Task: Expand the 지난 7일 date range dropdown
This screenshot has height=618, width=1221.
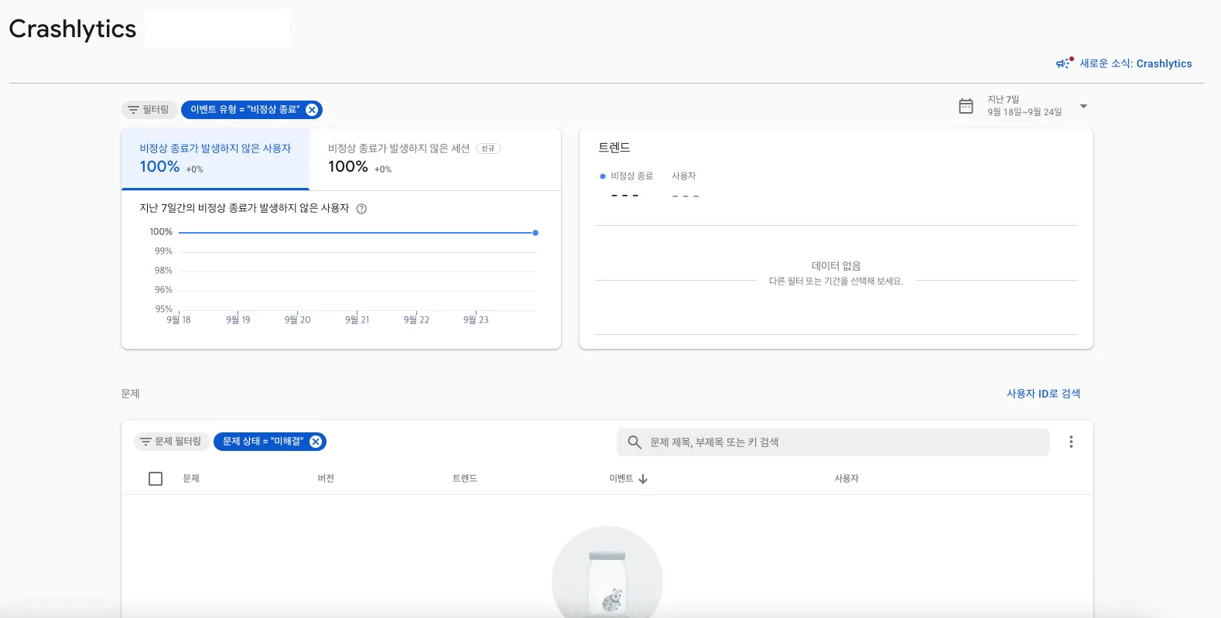Action: tap(1083, 106)
